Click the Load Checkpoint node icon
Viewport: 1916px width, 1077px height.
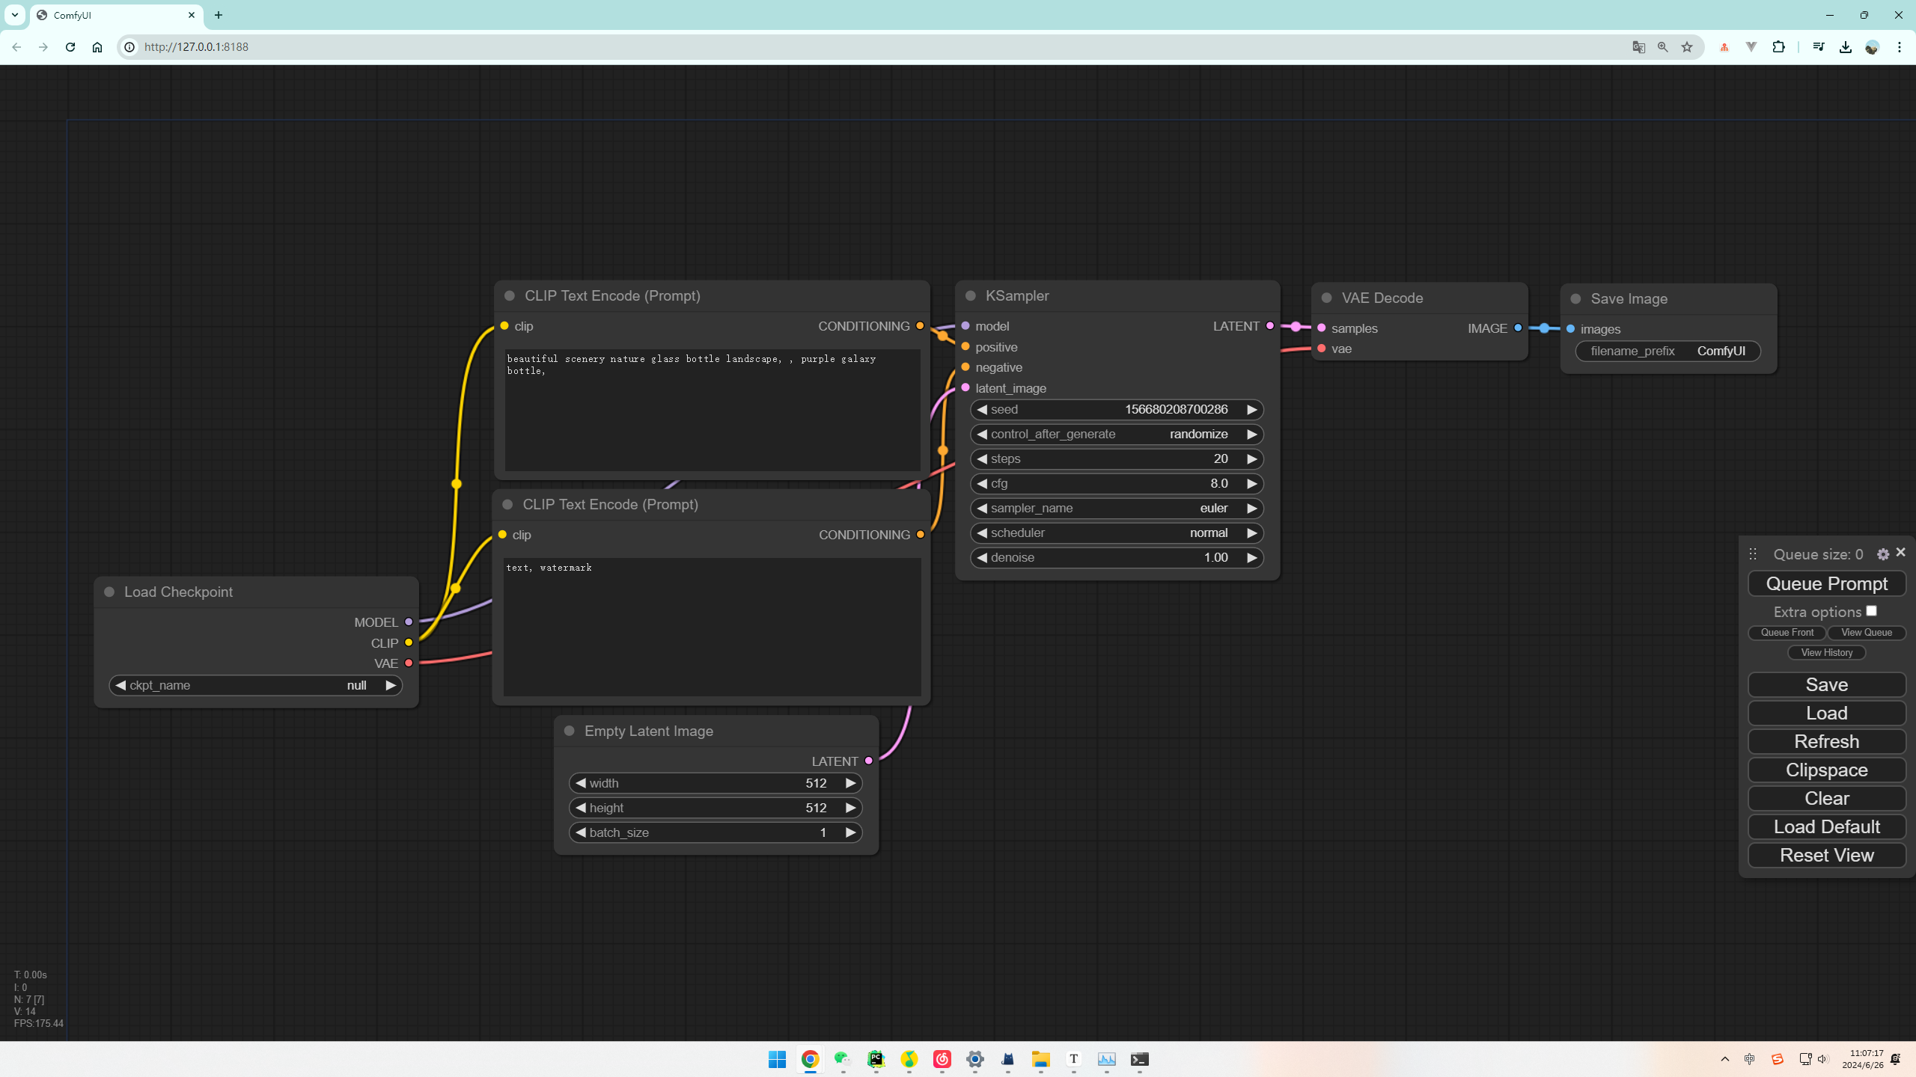[x=111, y=592]
